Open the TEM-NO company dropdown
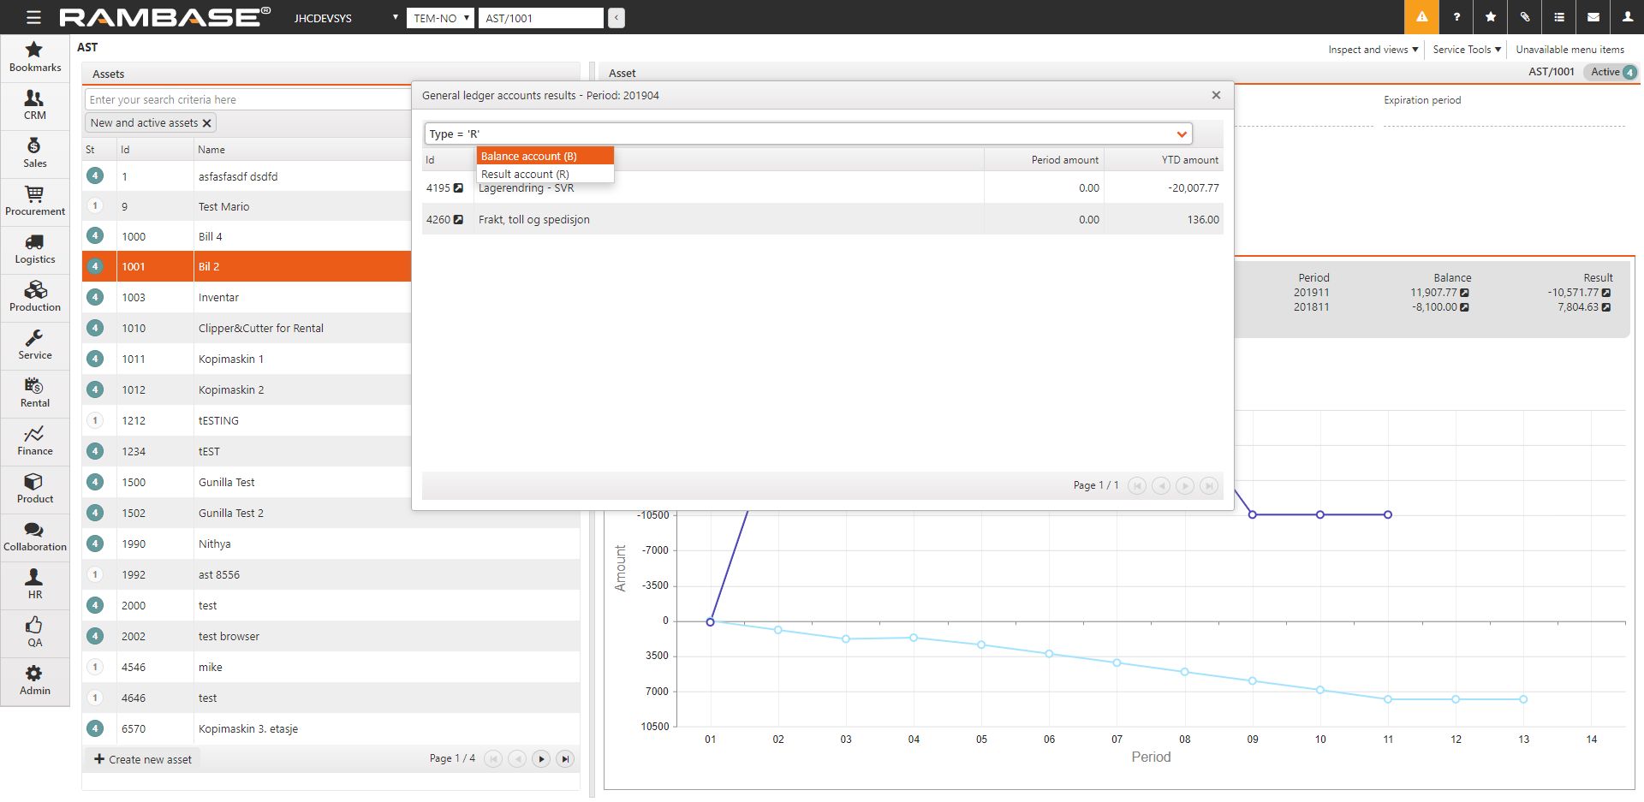 tap(440, 18)
